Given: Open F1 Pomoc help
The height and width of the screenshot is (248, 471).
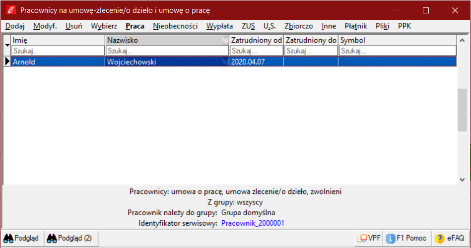Looking at the screenshot, I should 406,238.
